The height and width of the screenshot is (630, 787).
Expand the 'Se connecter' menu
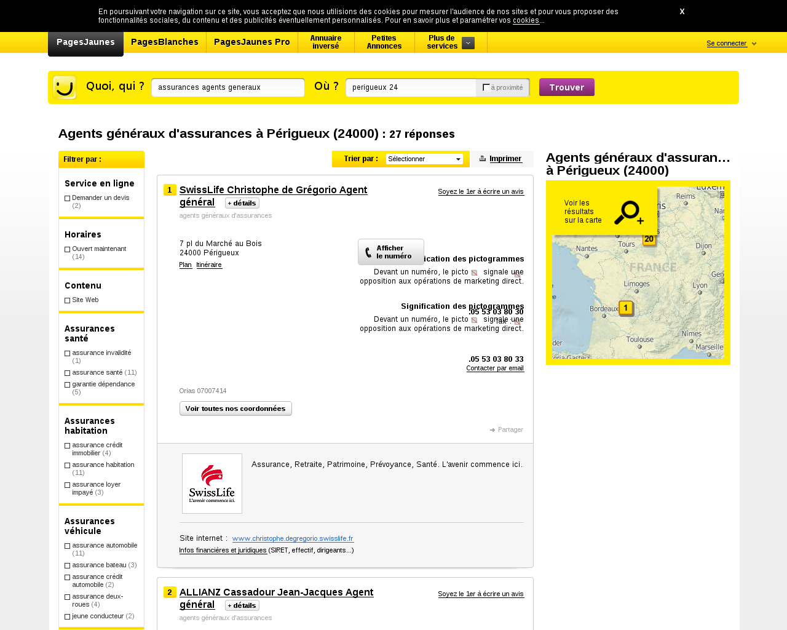coord(732,44)
